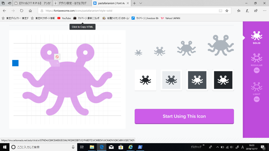269x151 pixels.
Task: Click the taskbar search box
Action: [43, 147]
